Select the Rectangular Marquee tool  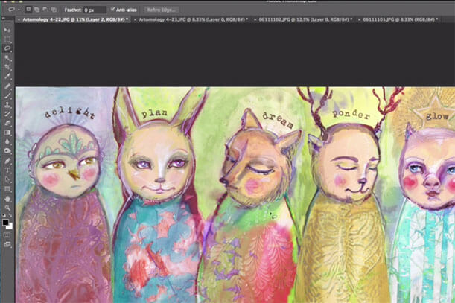[7, 39]
